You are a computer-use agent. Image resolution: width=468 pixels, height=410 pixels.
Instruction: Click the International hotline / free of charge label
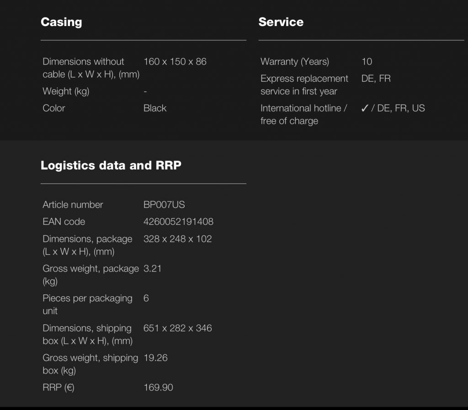(303, 115)
